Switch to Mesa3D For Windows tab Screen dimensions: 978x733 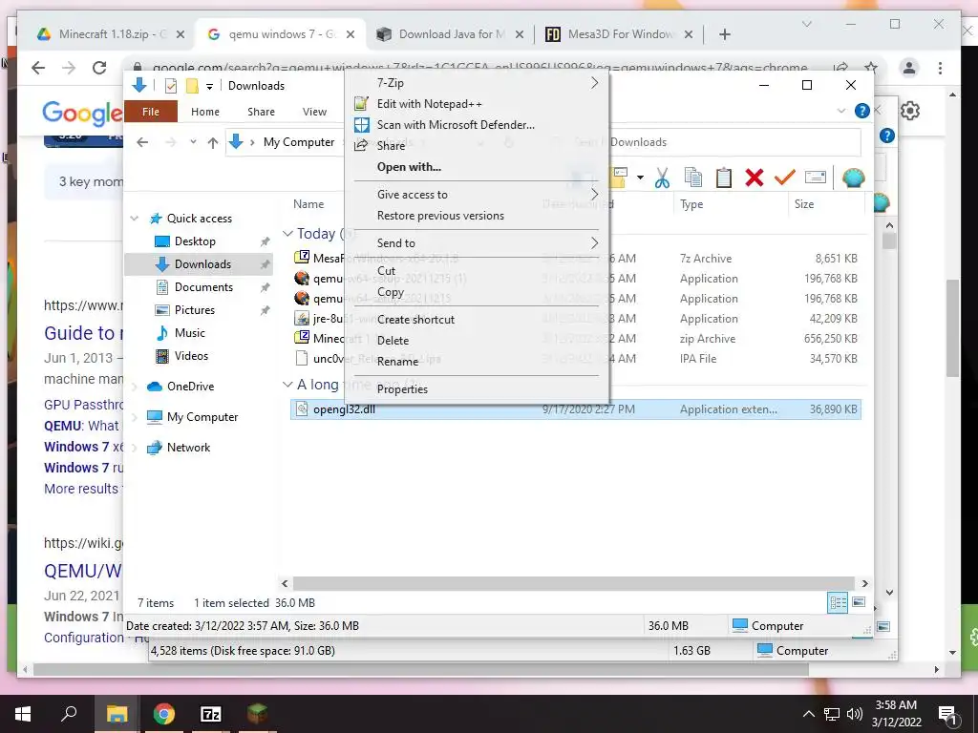[619, 34]
